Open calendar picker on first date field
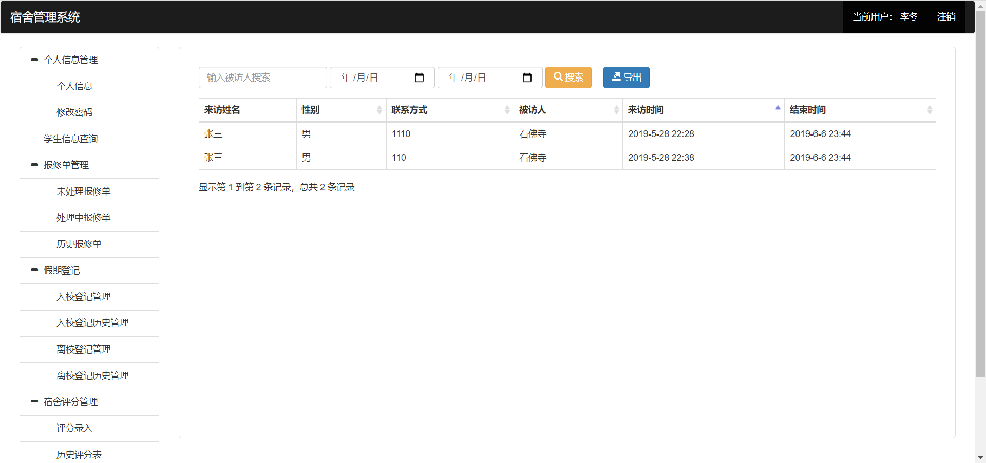Image resolution: width=986 pixels, height=463 pixels. [x=419, y=78]
